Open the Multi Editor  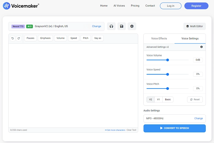point(194,26)
